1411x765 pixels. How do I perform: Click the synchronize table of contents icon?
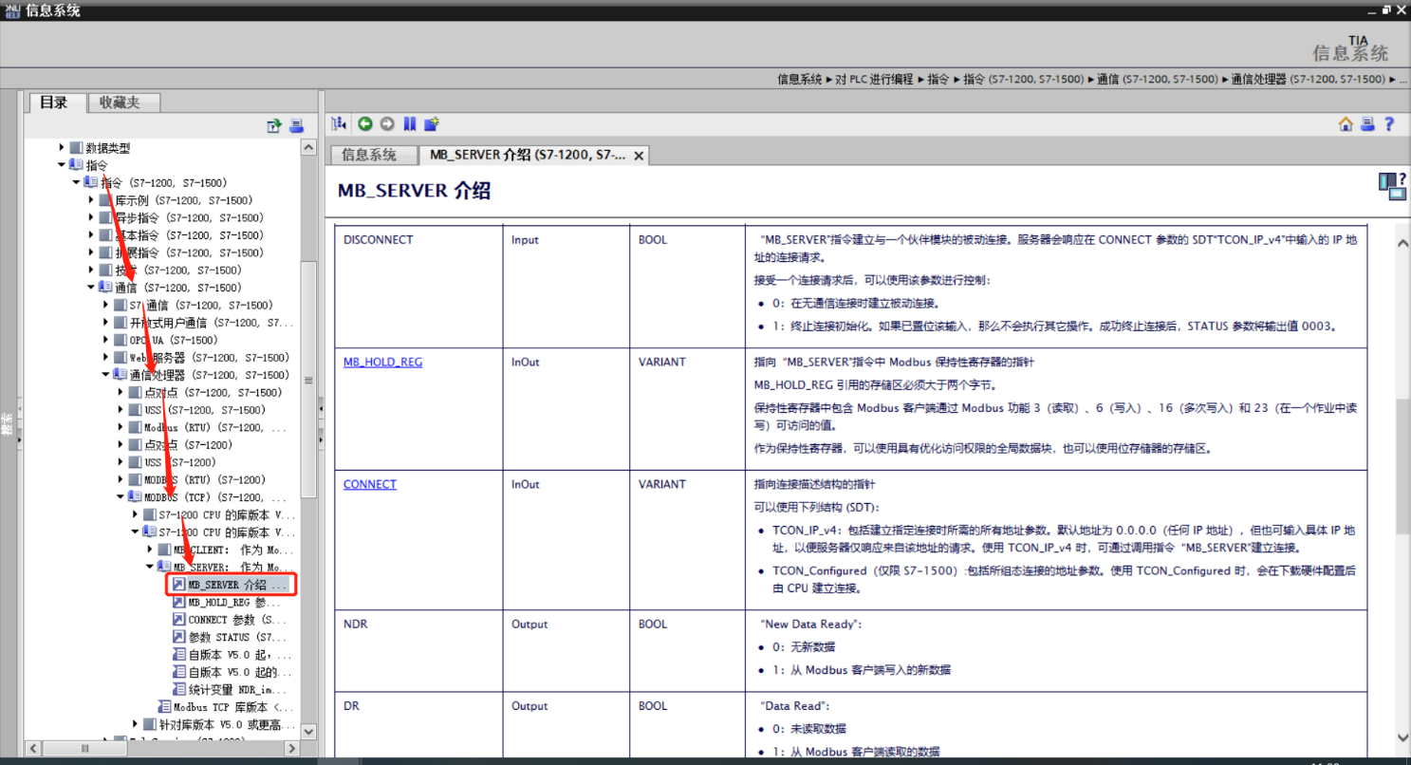340,124
